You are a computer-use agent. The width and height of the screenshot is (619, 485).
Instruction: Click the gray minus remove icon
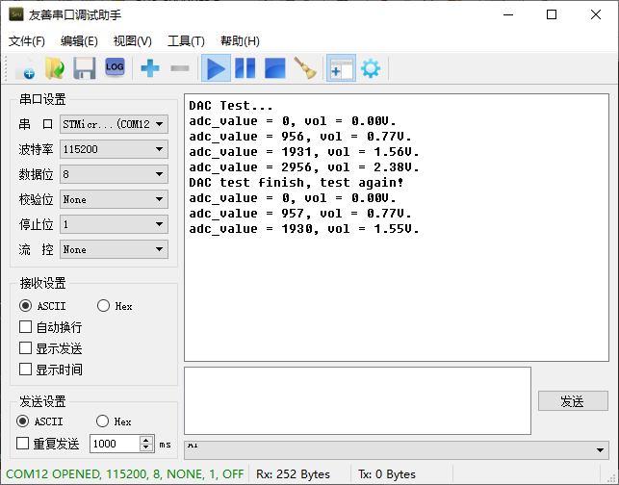(180, 68)
